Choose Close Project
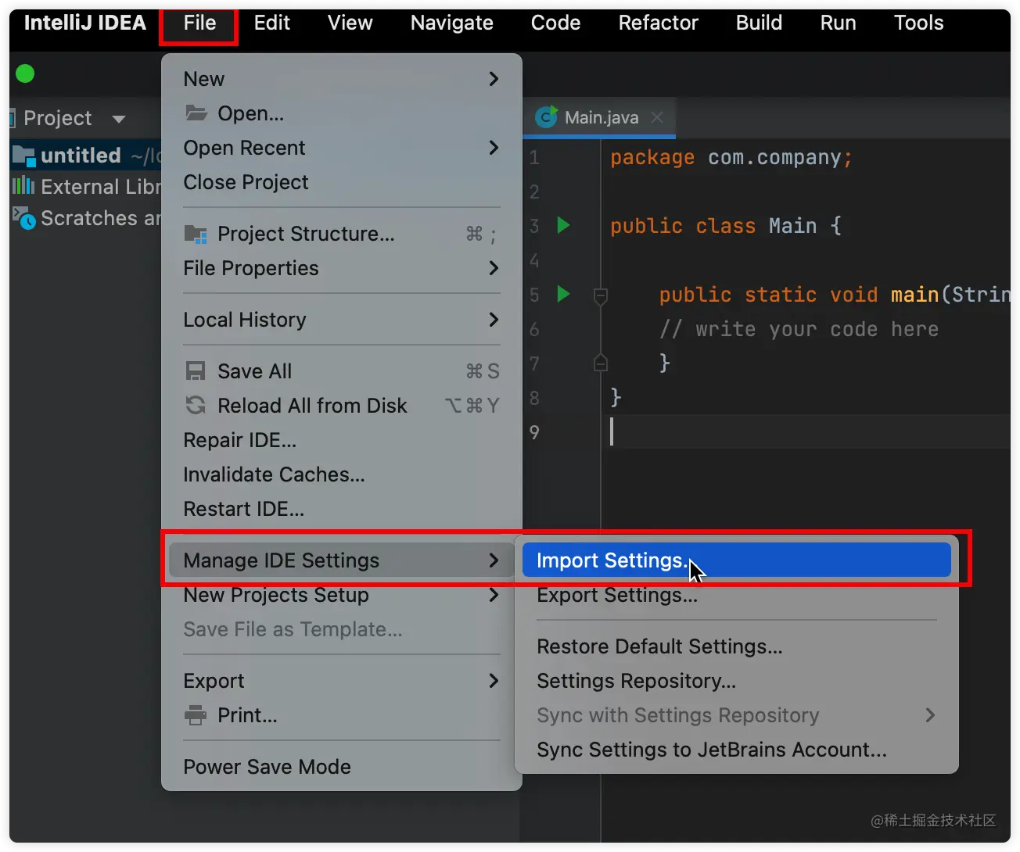1020x852 pixels. (246, 182)
